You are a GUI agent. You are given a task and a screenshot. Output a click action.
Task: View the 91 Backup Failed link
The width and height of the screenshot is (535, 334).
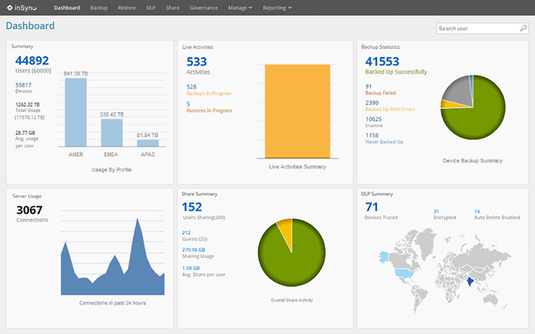[368, 86]
